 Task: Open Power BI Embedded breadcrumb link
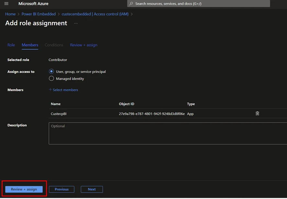click(x=39, y=14)
